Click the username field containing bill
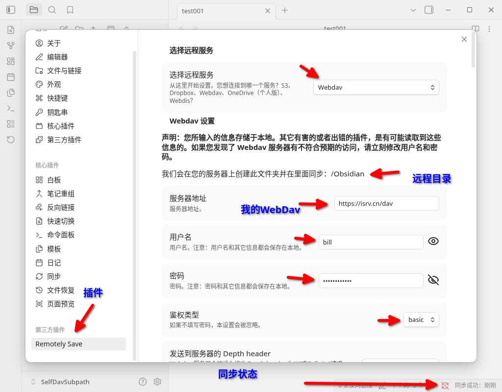This screenshot has width=502, height=392. (x=371, y=242)
